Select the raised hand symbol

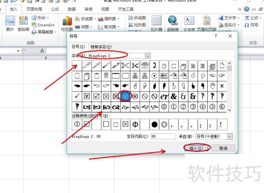click(212, 86)
